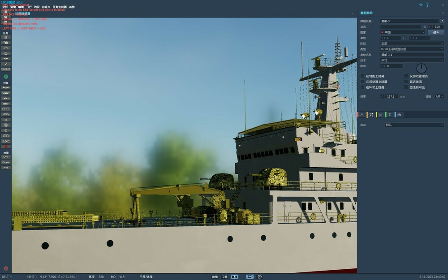Enable 延迟激活 checkbox
448x280 pixels.
pyautogui.click(x=406, y=82)
